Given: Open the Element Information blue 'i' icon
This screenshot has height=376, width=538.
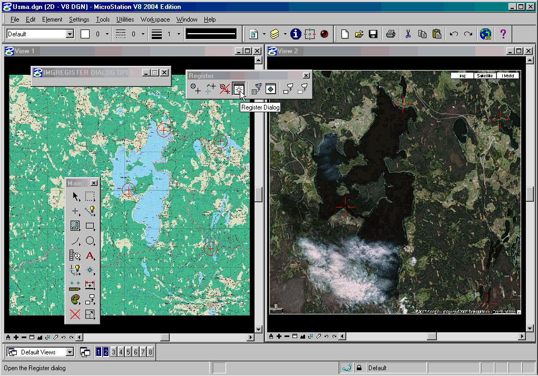Looking at the screenshot, I should click(x=296, y=34).
